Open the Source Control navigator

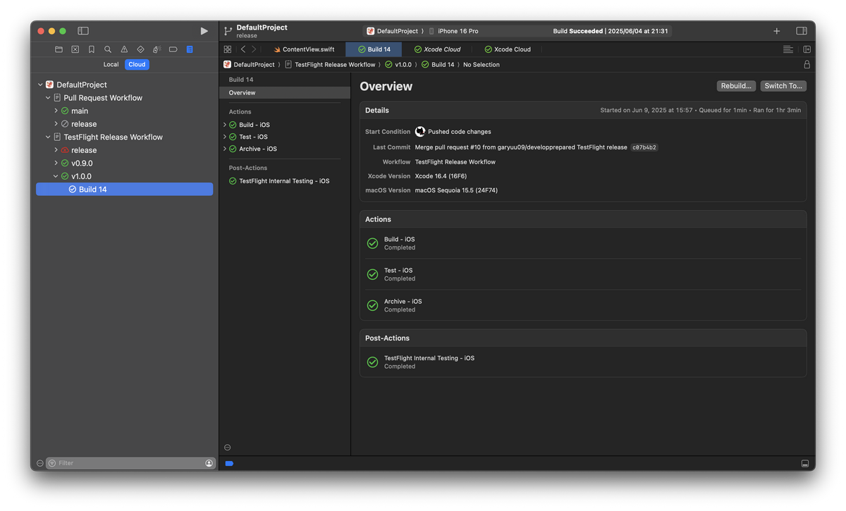click(x=75, y=49)
